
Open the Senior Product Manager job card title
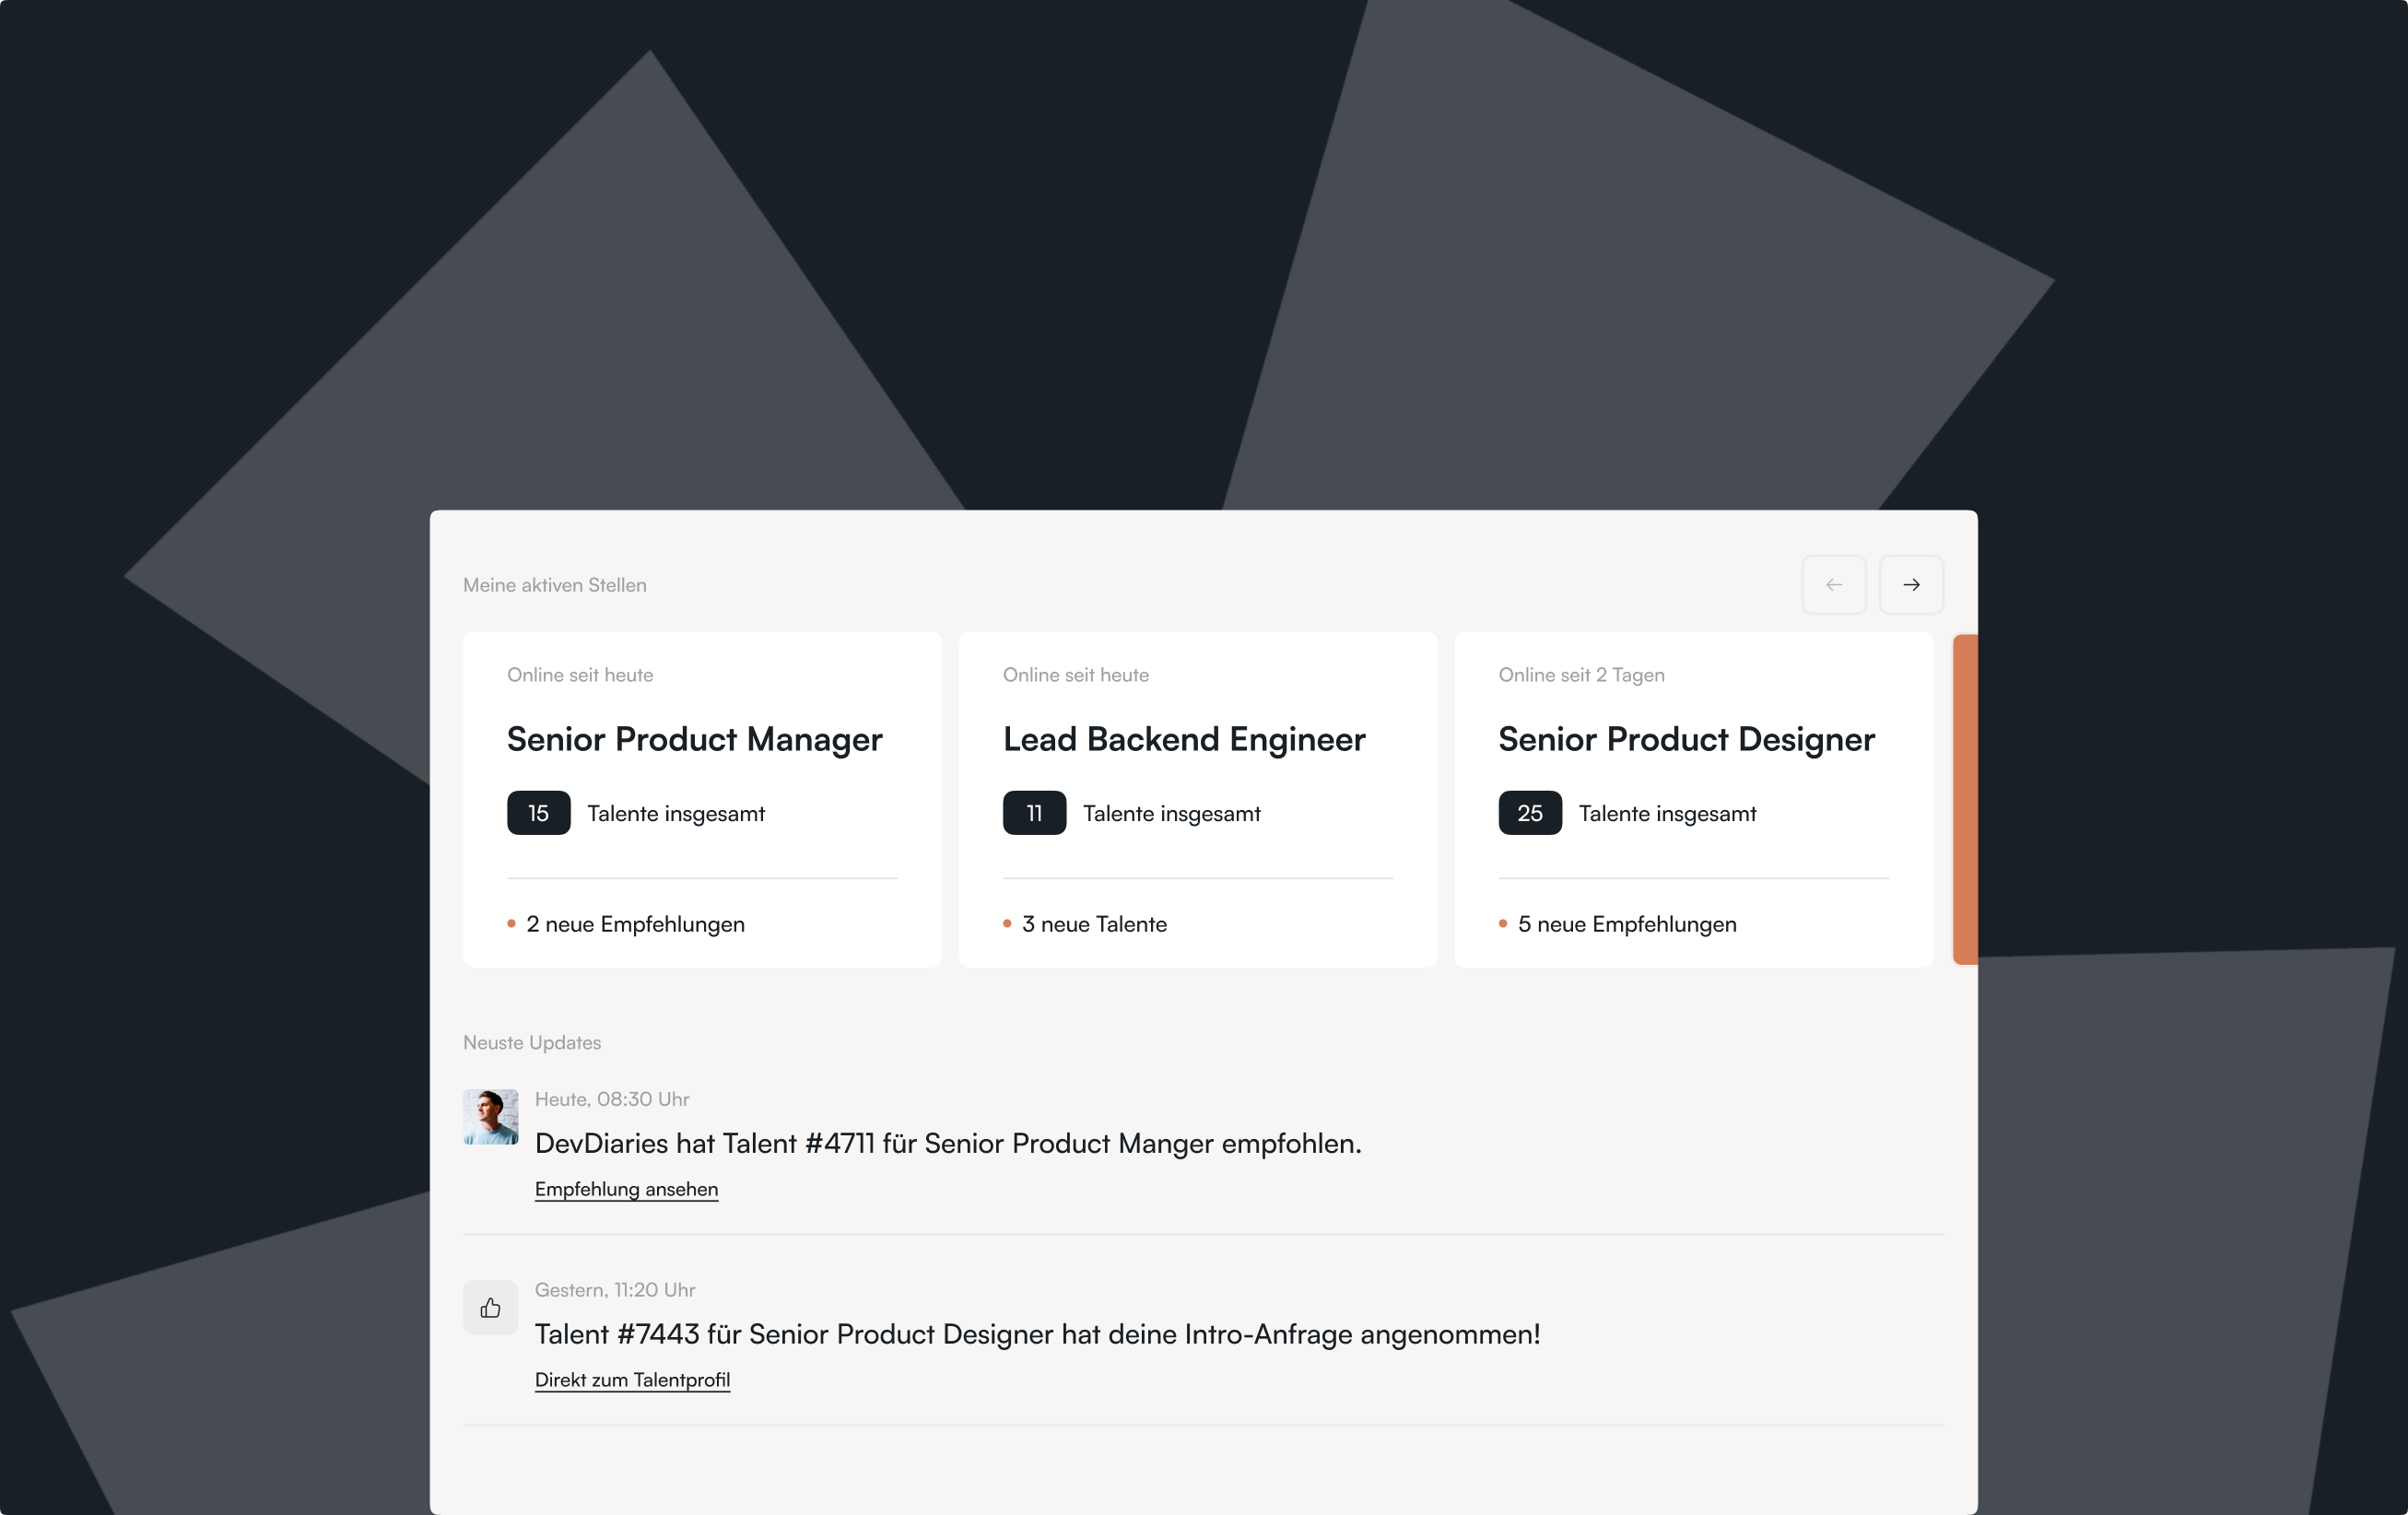pos(694,739)
